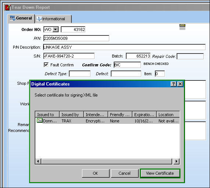Click the Confirm Code input field

pyautogui.click(x=127, y=65)
